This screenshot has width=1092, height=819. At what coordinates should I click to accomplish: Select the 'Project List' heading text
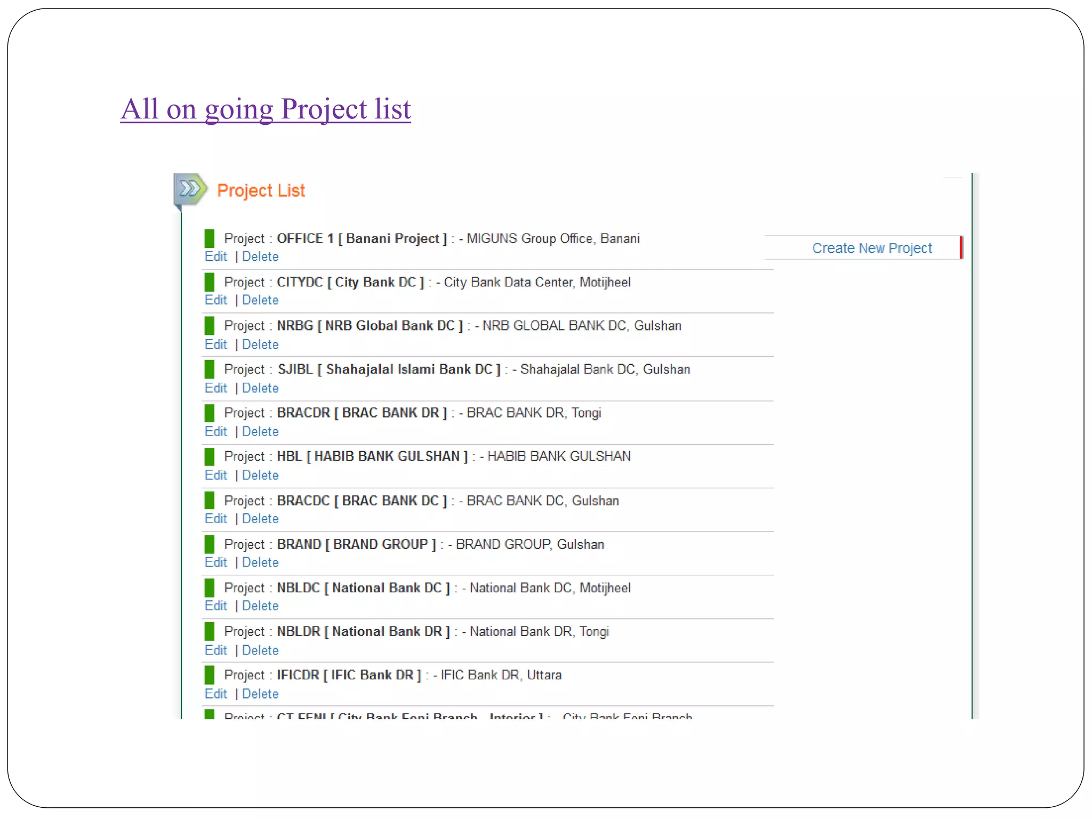261,190
